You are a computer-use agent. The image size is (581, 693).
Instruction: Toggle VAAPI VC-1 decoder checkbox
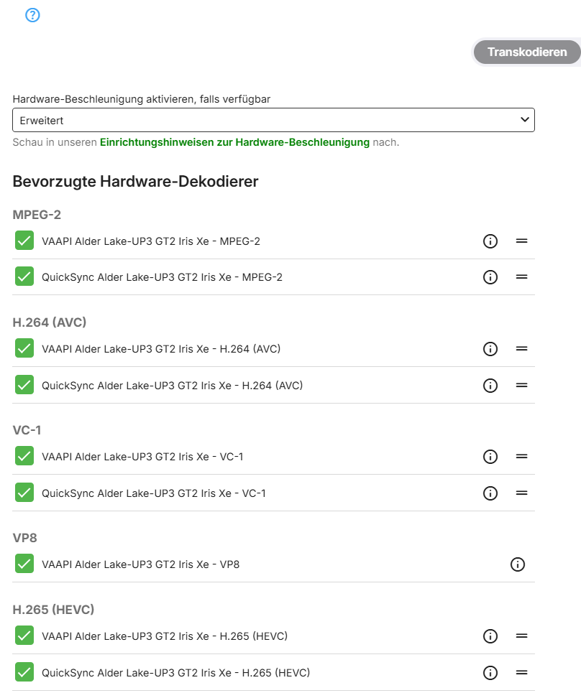coord(24,456)
